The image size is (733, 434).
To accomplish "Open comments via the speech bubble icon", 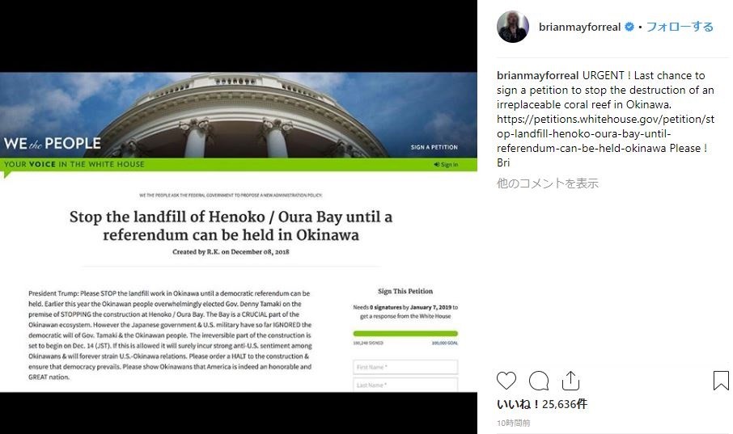I will click(539, 381).
